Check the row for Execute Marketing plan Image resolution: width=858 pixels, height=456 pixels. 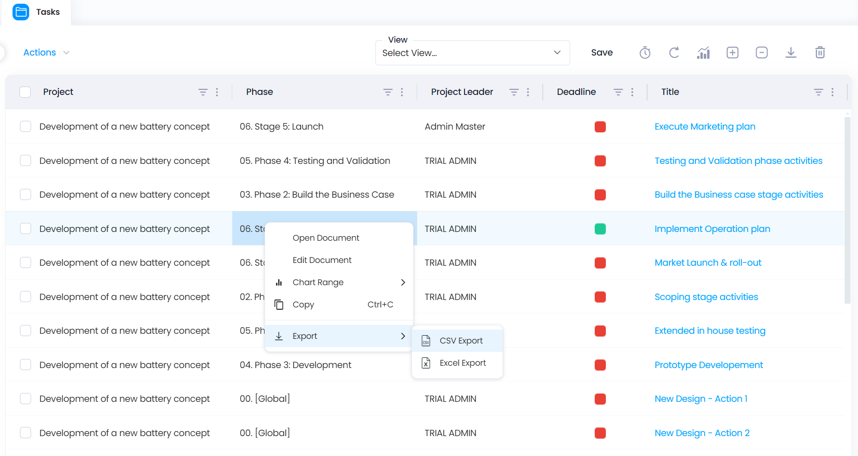coord(25,126)
